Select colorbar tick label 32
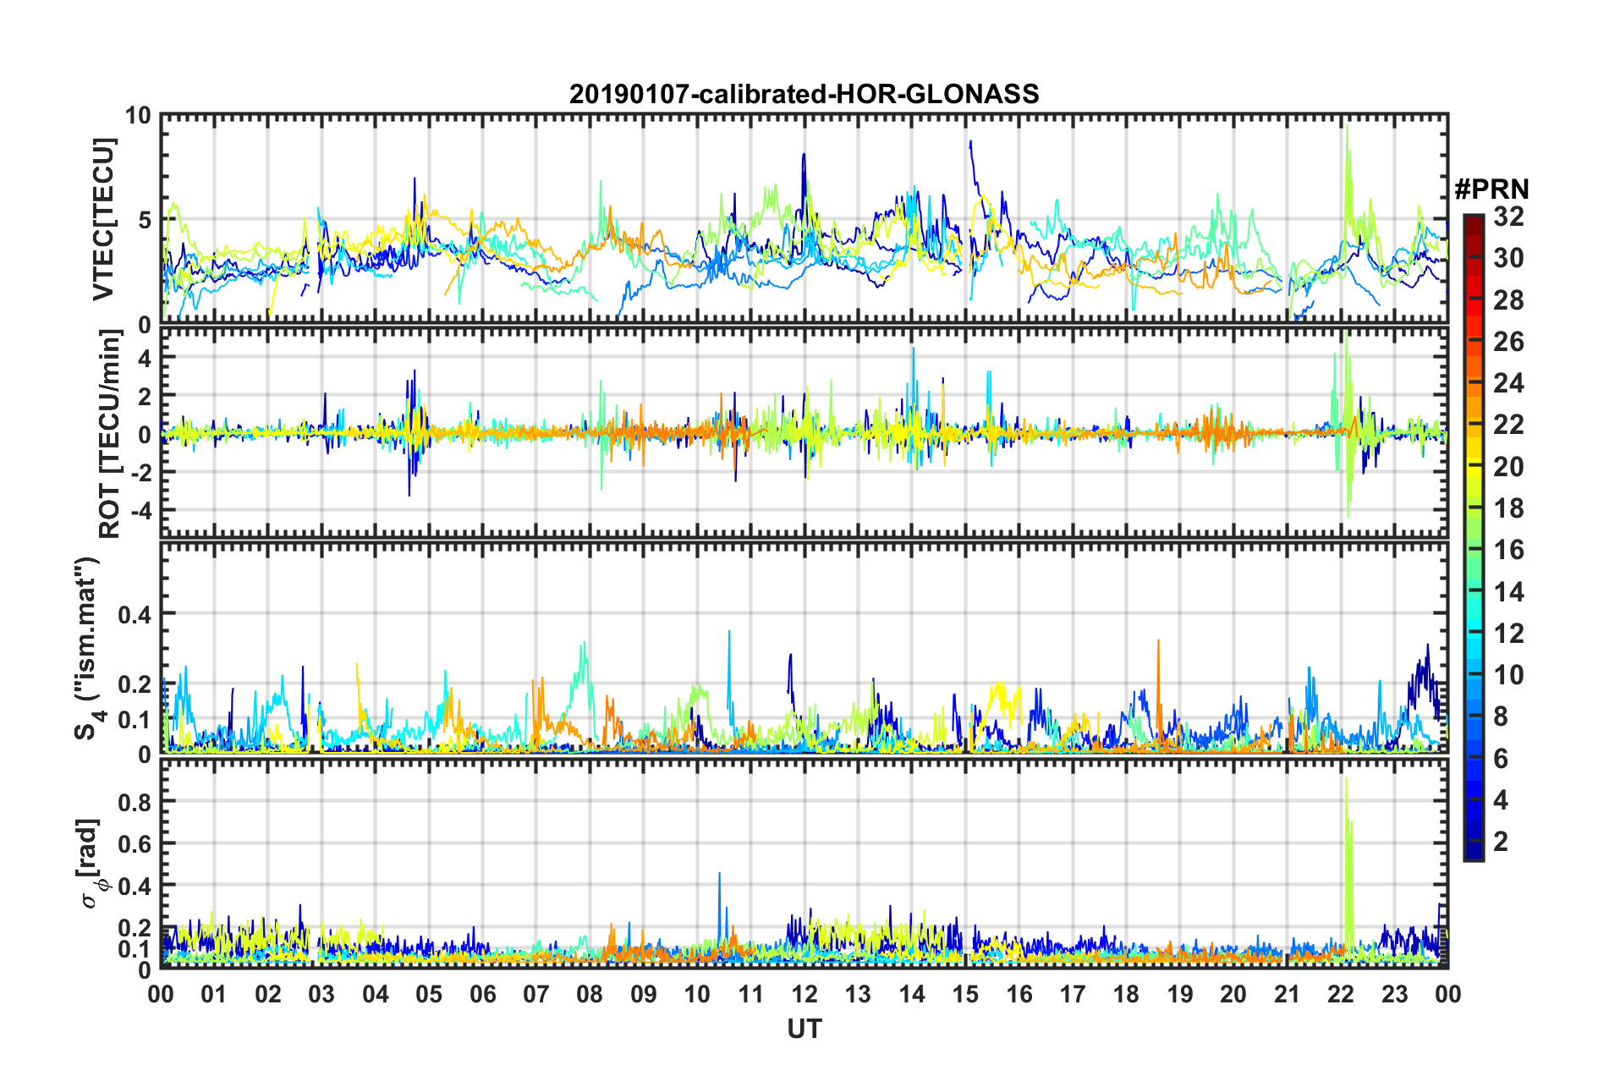1609x1076 pixels. click(x=1508, y=217)
